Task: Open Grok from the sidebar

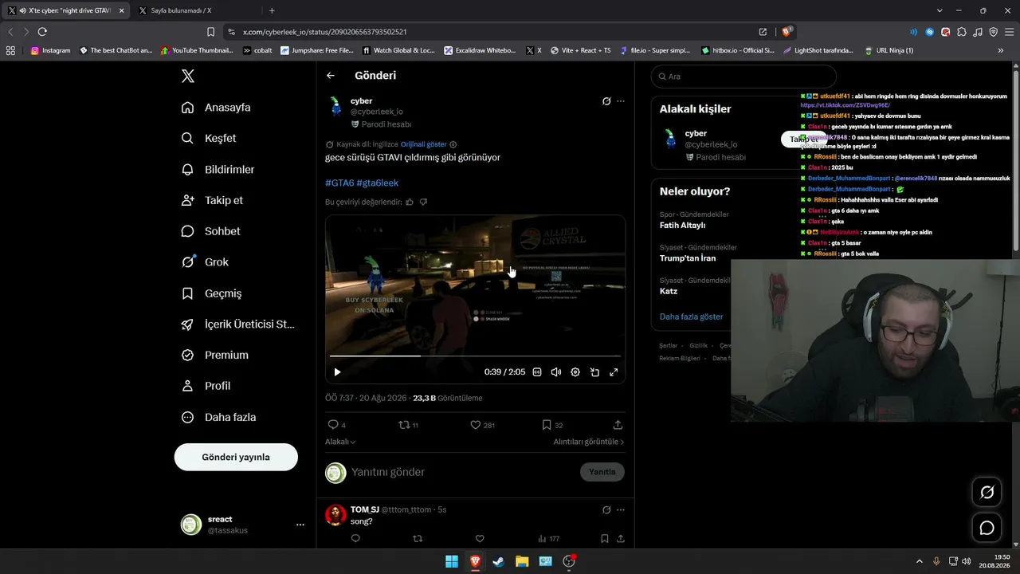Action: coord(205,262)
